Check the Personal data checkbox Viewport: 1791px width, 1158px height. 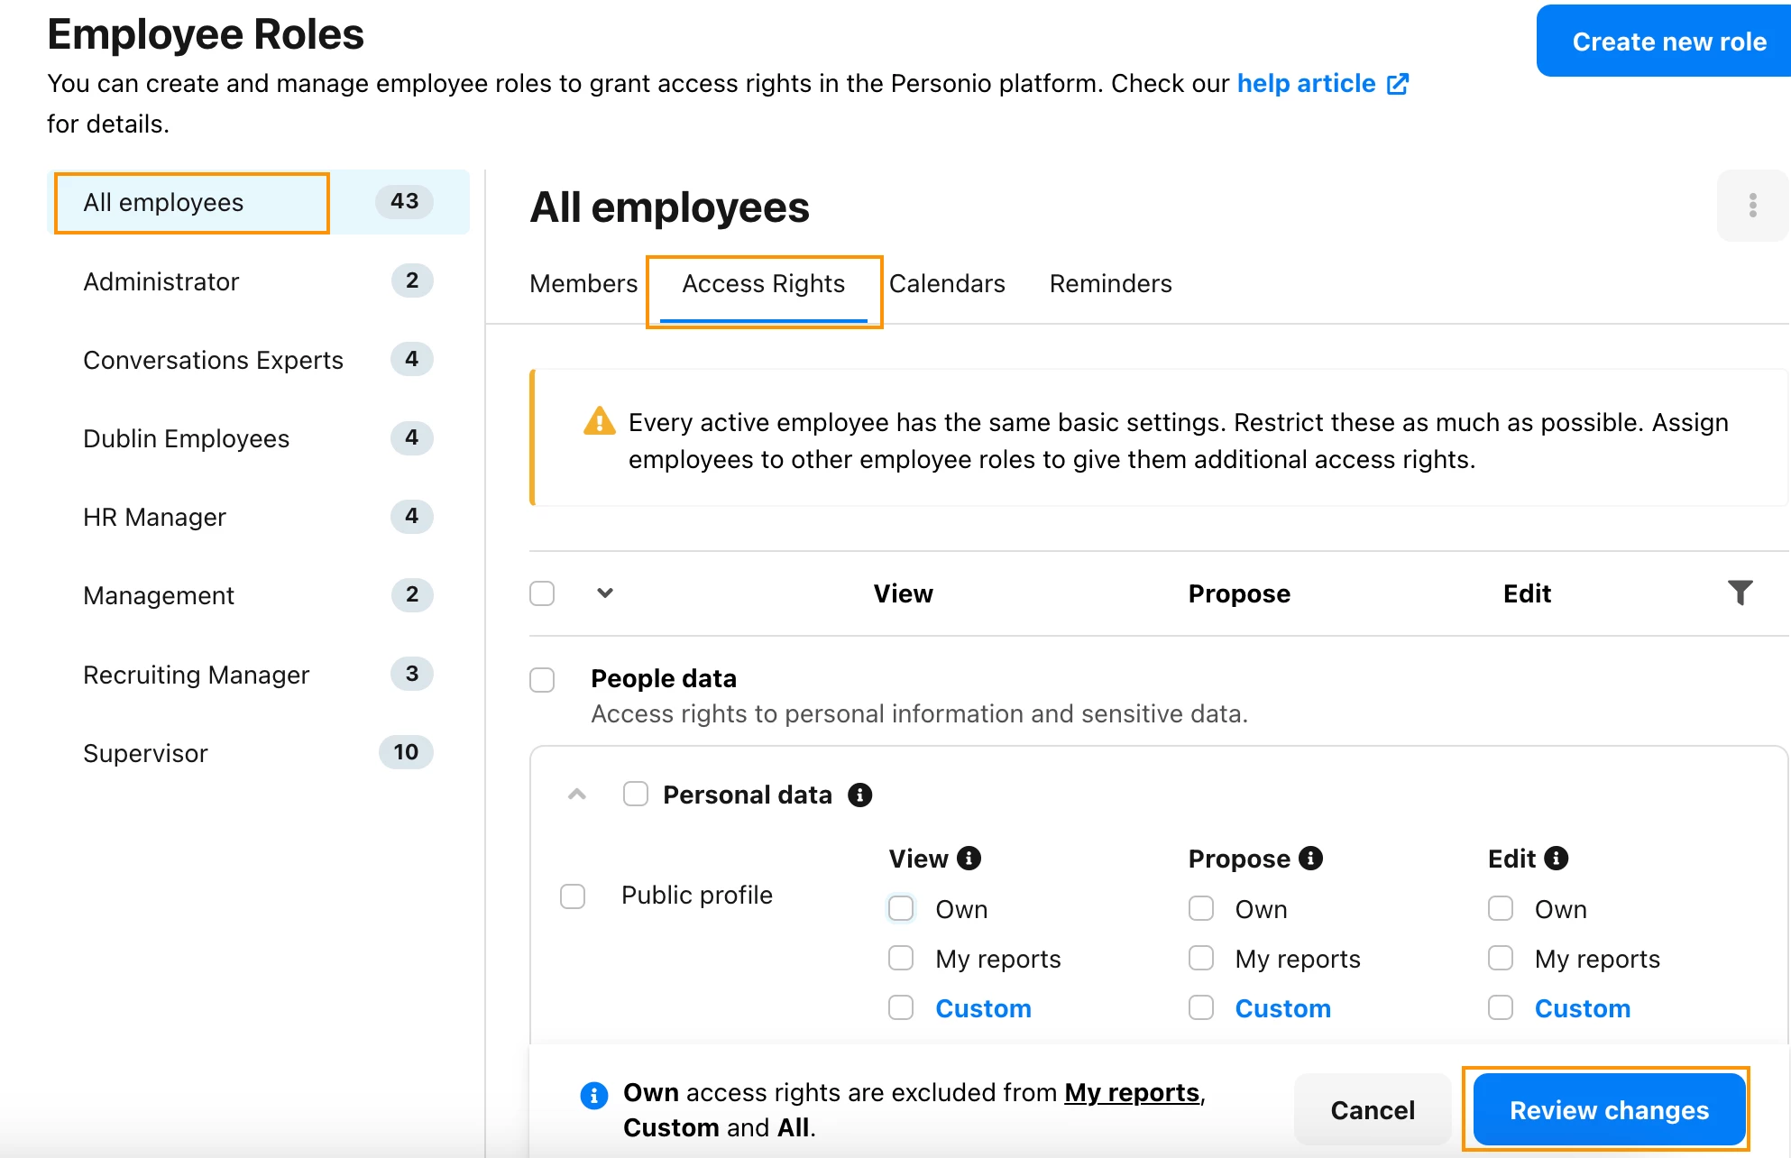[x=636, y=794]
